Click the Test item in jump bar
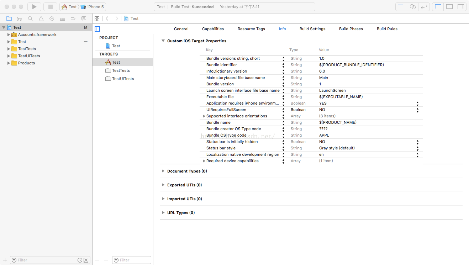The image size is (469, 265). point(131,18)
